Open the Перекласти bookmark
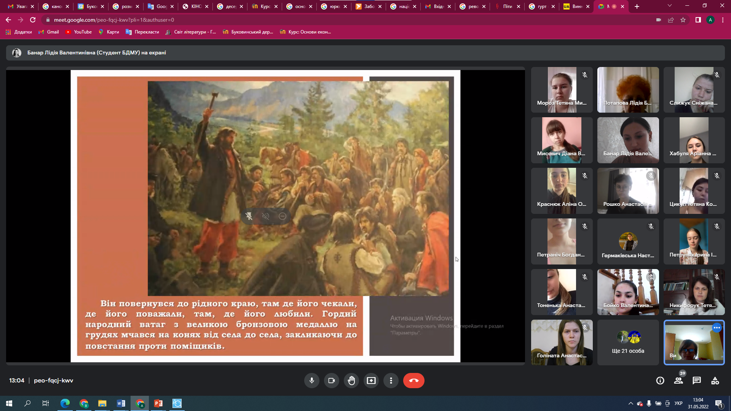This screenshot has height=411, width=731. pos(142,32)
